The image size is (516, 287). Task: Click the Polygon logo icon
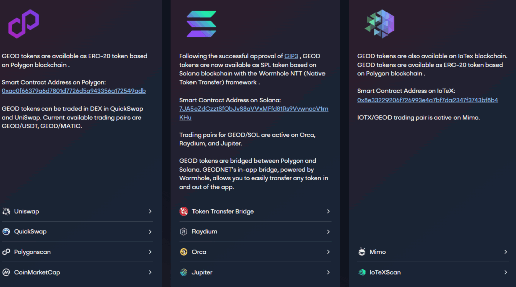23,24
